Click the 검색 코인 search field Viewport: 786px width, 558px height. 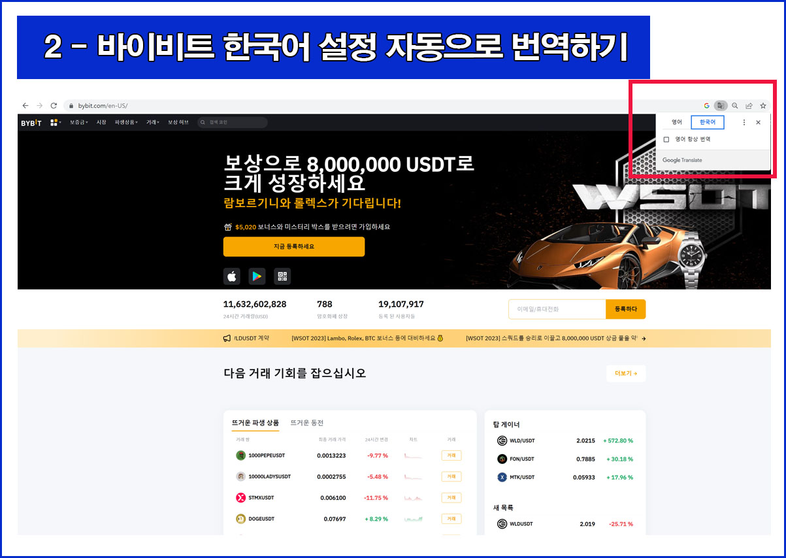point(233,122)
